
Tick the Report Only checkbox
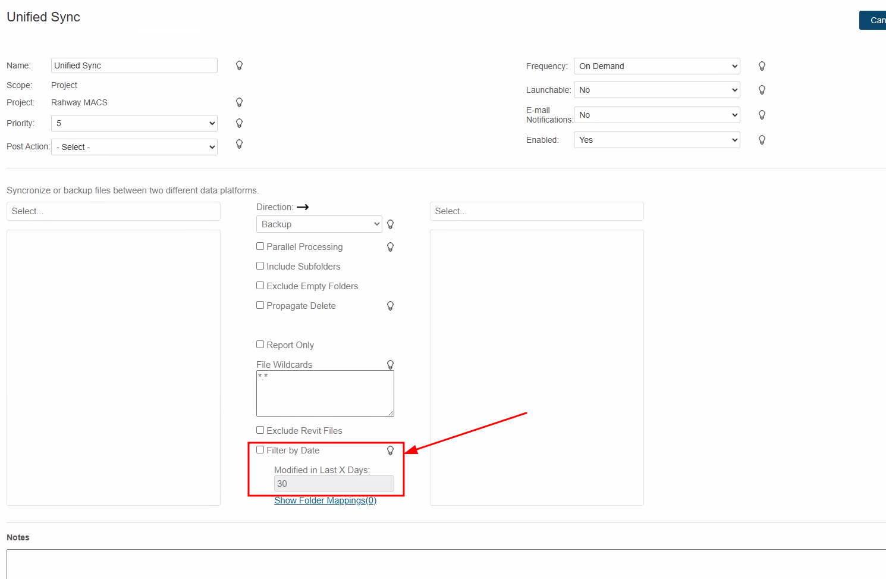pos(260,345)
